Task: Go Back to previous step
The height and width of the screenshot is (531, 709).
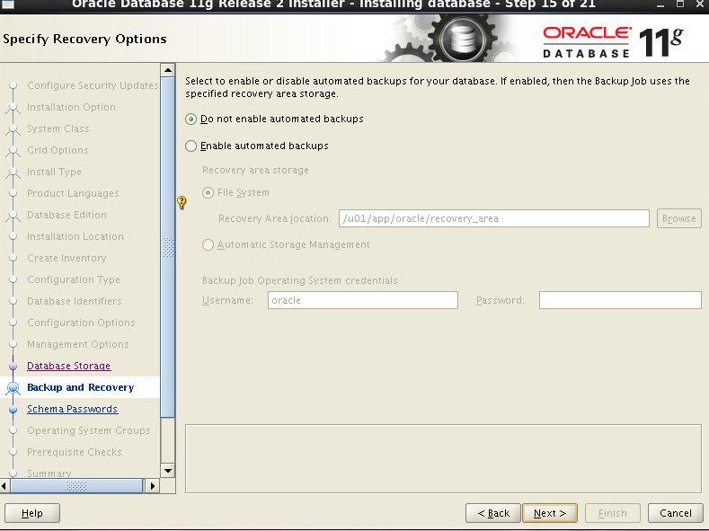Action: (492, 513)
